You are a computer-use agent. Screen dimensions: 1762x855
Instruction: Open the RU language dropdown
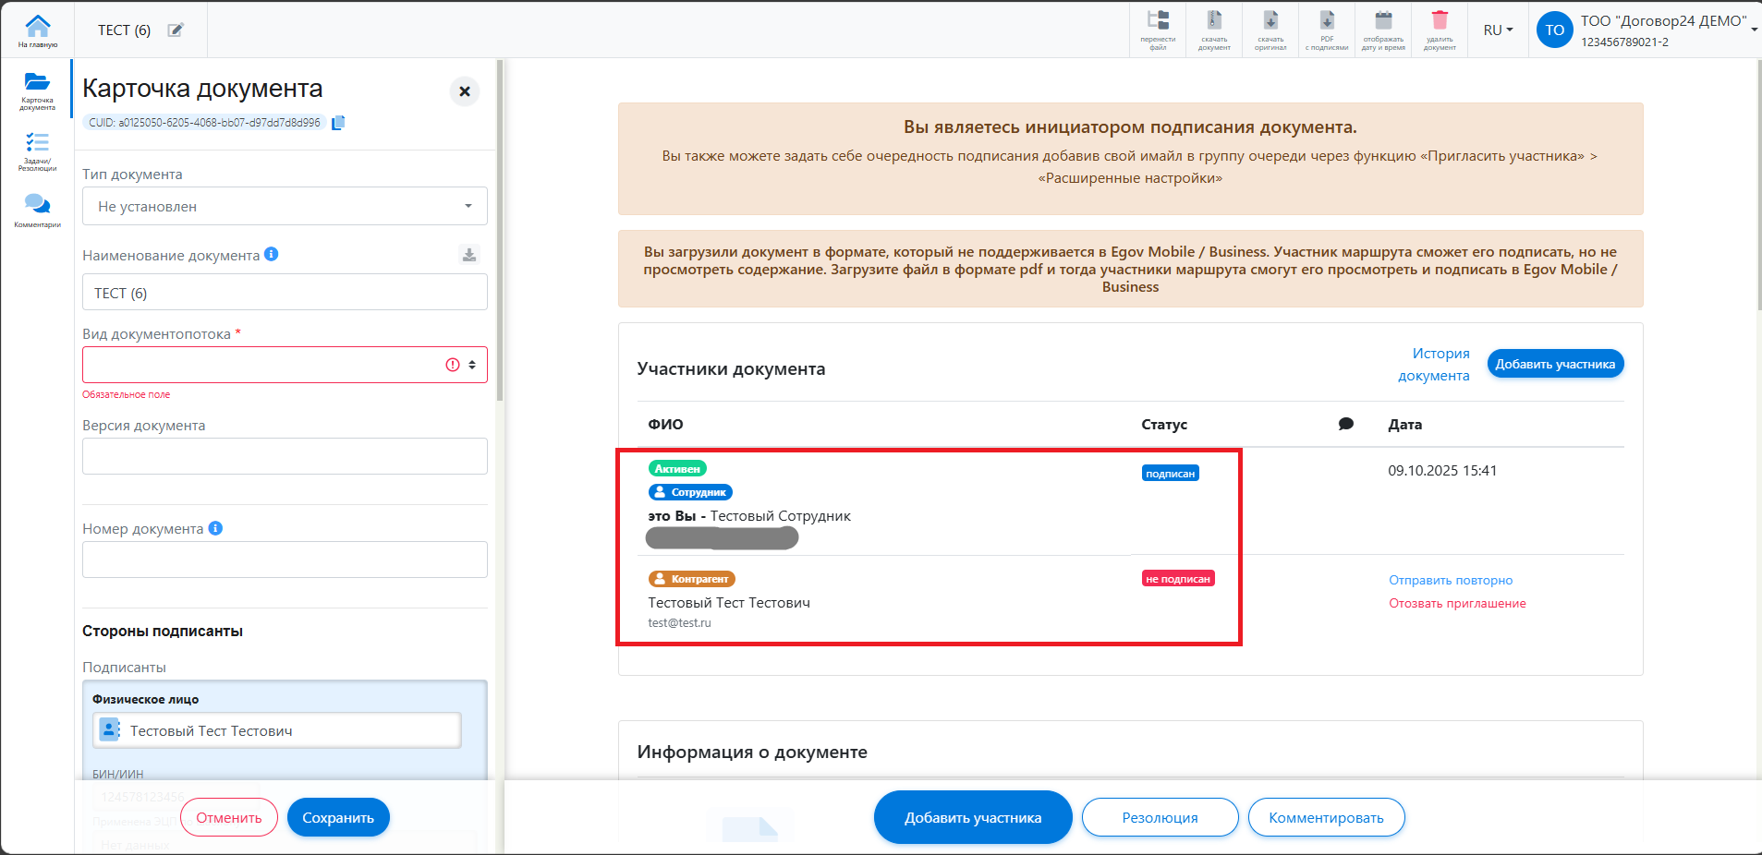1498,30
